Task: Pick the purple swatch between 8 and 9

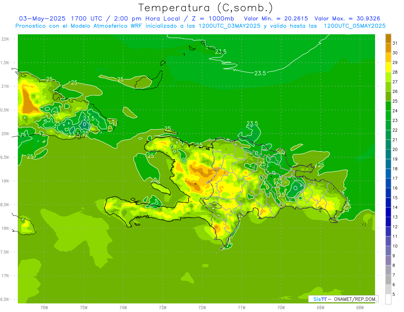Action: 388,261
